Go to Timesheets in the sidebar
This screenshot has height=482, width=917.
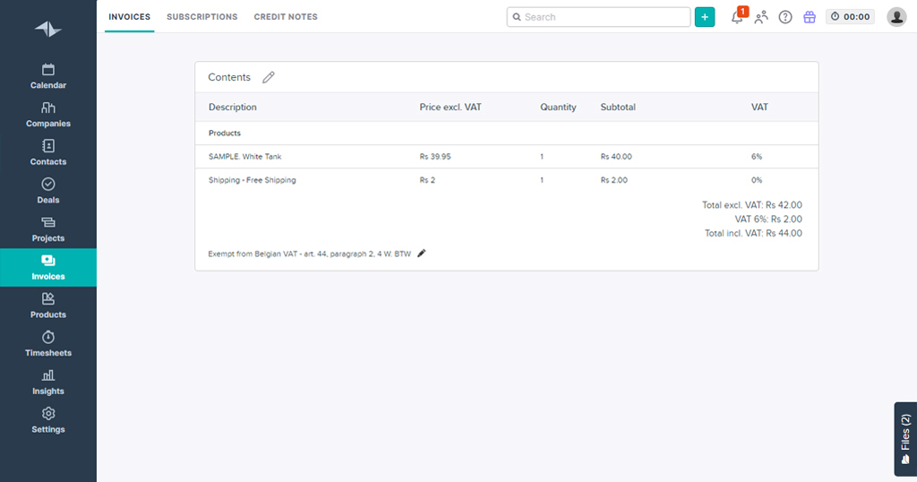(48, 345)
